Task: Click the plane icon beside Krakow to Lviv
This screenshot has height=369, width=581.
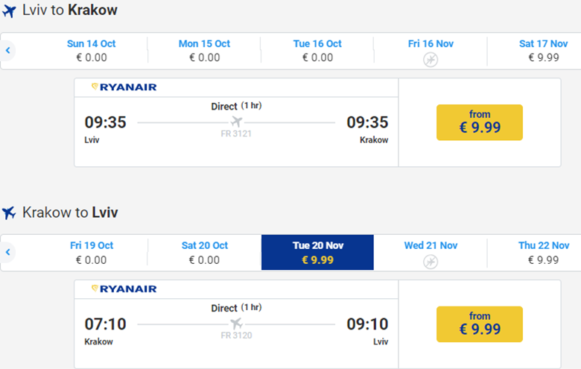Action: pos(10,213)
